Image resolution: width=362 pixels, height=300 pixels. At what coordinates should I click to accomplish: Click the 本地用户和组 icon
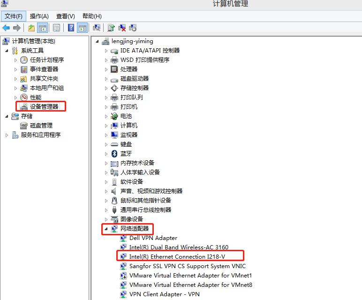pyautogui.click(x=24, y=88)
